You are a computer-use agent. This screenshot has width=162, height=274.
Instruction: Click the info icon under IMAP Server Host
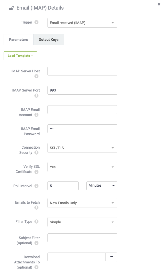[36, 76]
